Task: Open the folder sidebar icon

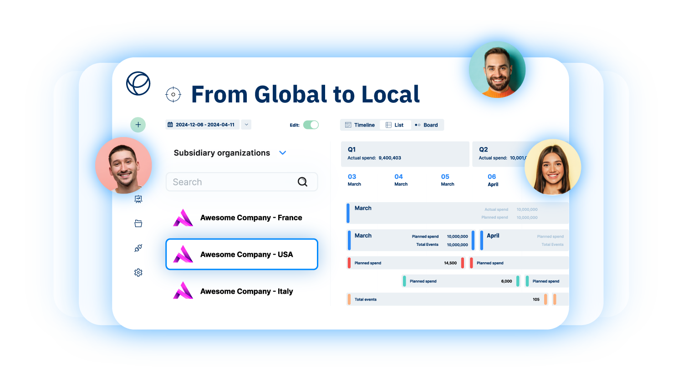Action: tap(138, 224)
